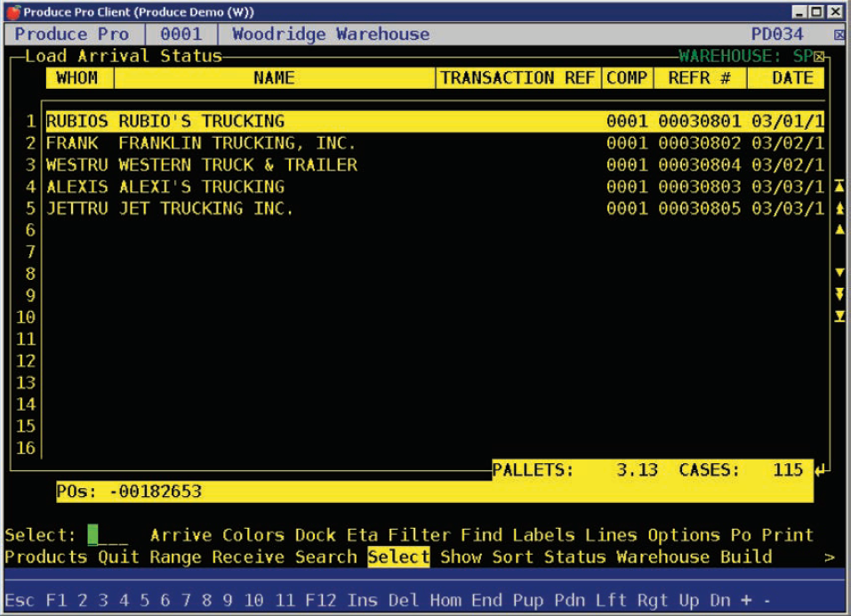Click the page-down double arrow icon
Image resolution: width=851 pixels, height=616 pixels.
839,294
